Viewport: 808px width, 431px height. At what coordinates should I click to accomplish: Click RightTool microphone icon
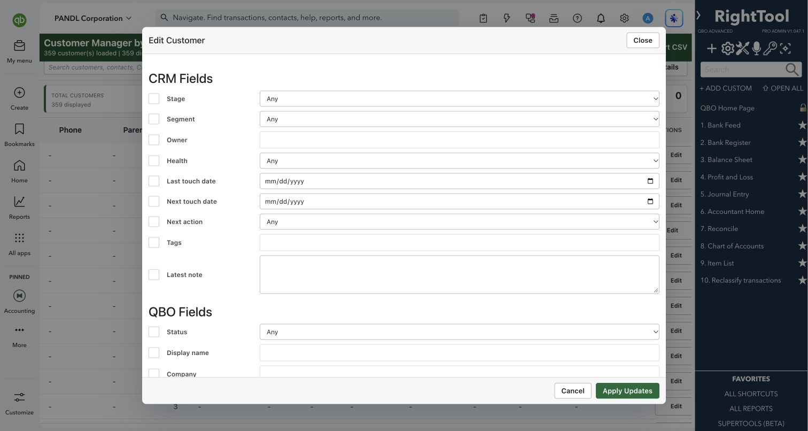[x=756, y=49]
